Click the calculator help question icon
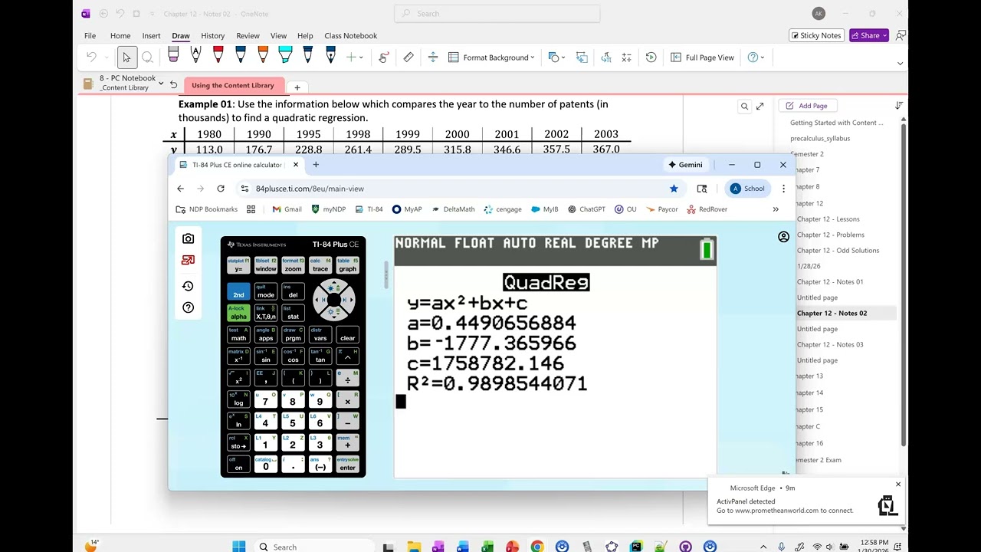This screenshot has width=981, height=552. 188,307
